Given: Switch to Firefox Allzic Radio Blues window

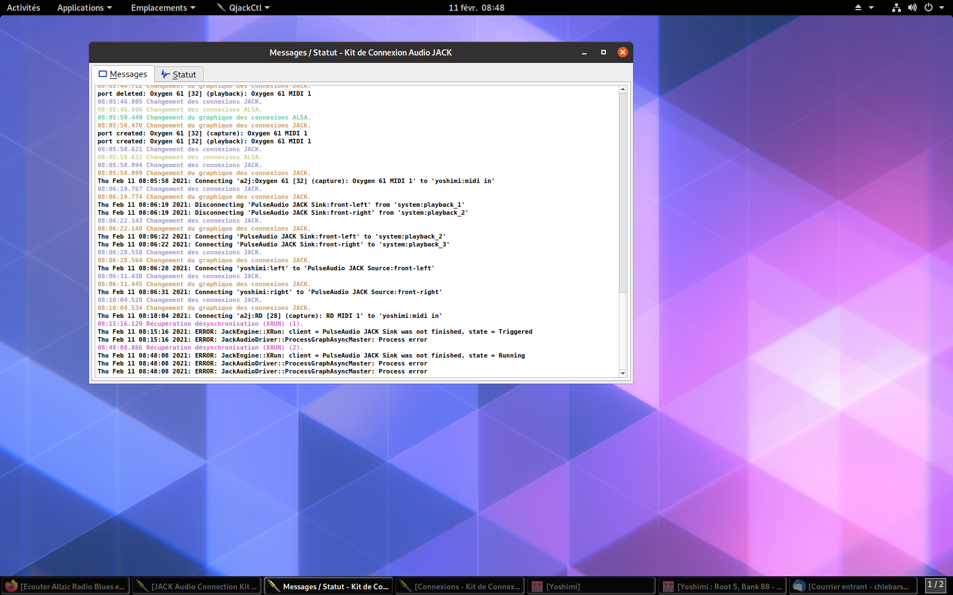Looking at the screenshot, I should [66, 586].
